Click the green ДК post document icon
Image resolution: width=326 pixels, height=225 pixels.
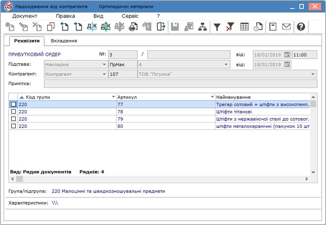[x=105, y=27]
